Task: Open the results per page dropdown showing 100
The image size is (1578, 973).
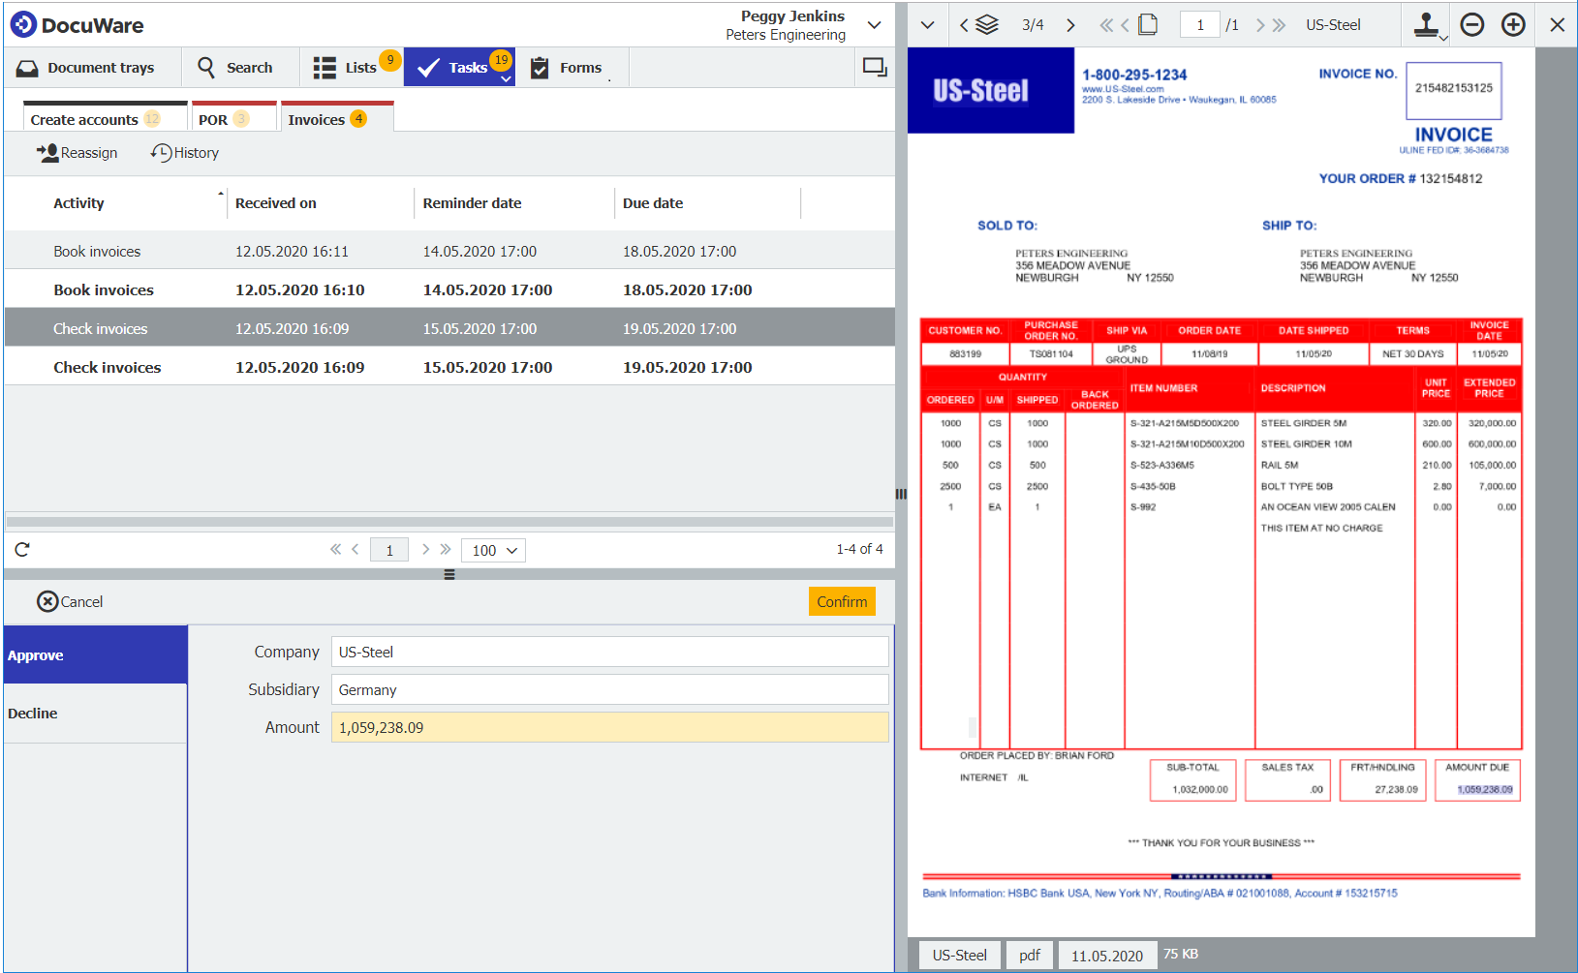Action: tap(492, 550)
